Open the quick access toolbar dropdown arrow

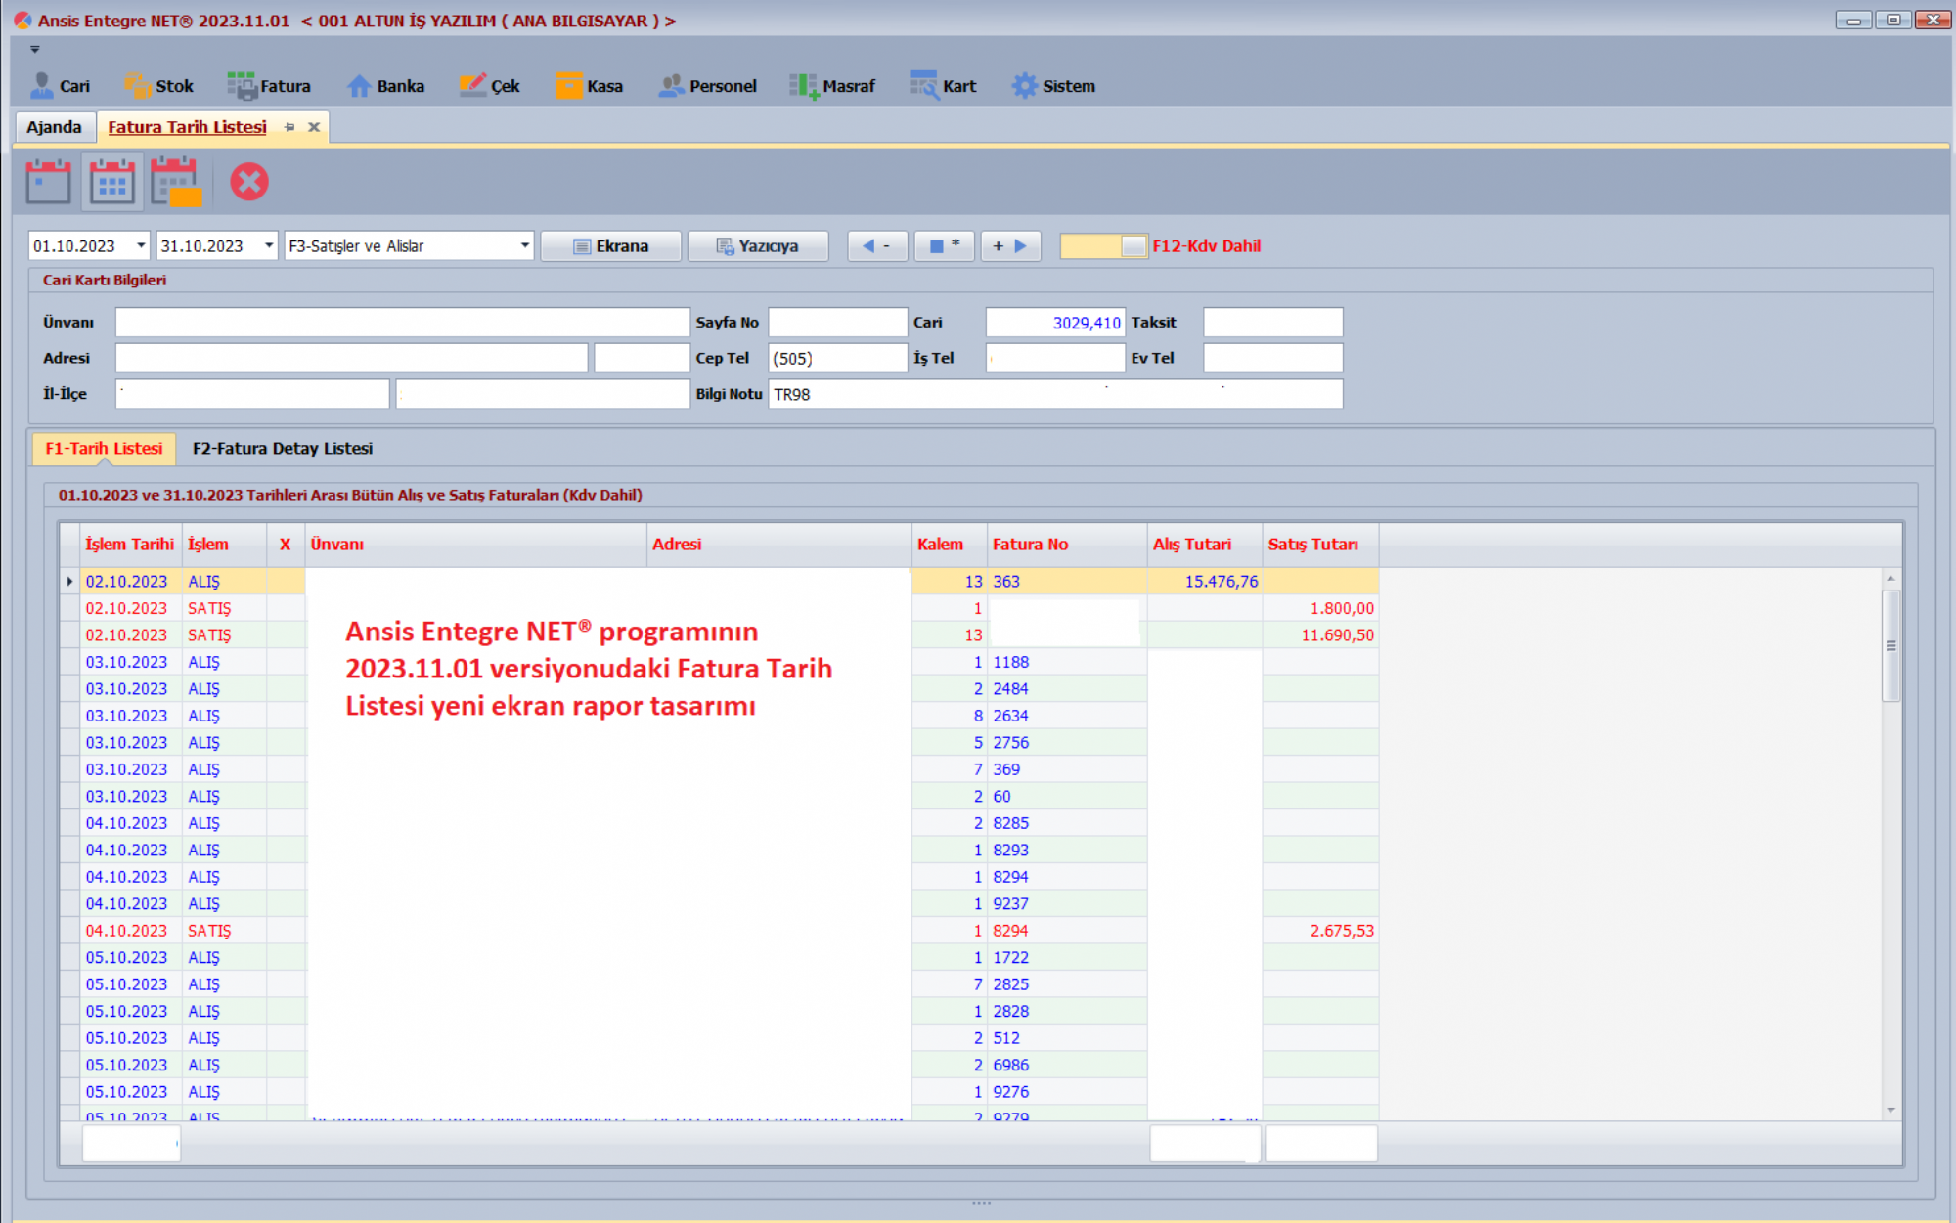coord(35,49)
